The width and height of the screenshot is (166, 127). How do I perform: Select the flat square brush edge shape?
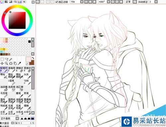pyautogui.click(x=33, y=119)
